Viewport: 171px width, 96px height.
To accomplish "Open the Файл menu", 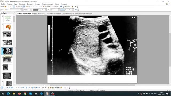I will (x=3, y=4).
